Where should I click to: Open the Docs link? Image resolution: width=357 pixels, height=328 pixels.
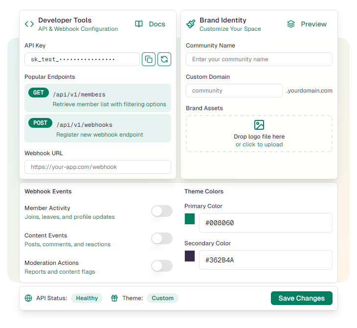pos(151,24)
